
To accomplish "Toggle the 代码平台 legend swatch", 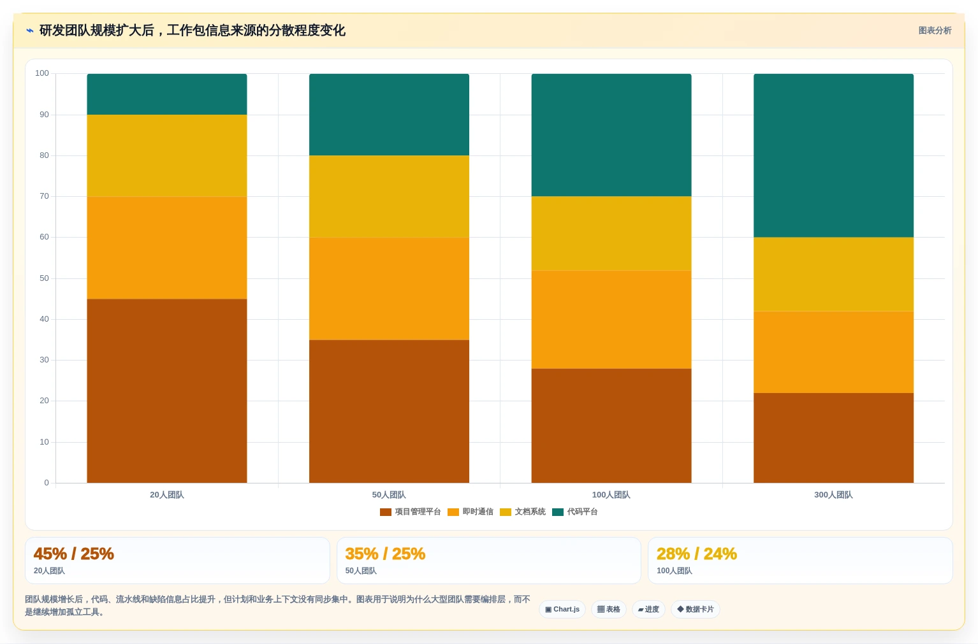I will pos(558,512).
